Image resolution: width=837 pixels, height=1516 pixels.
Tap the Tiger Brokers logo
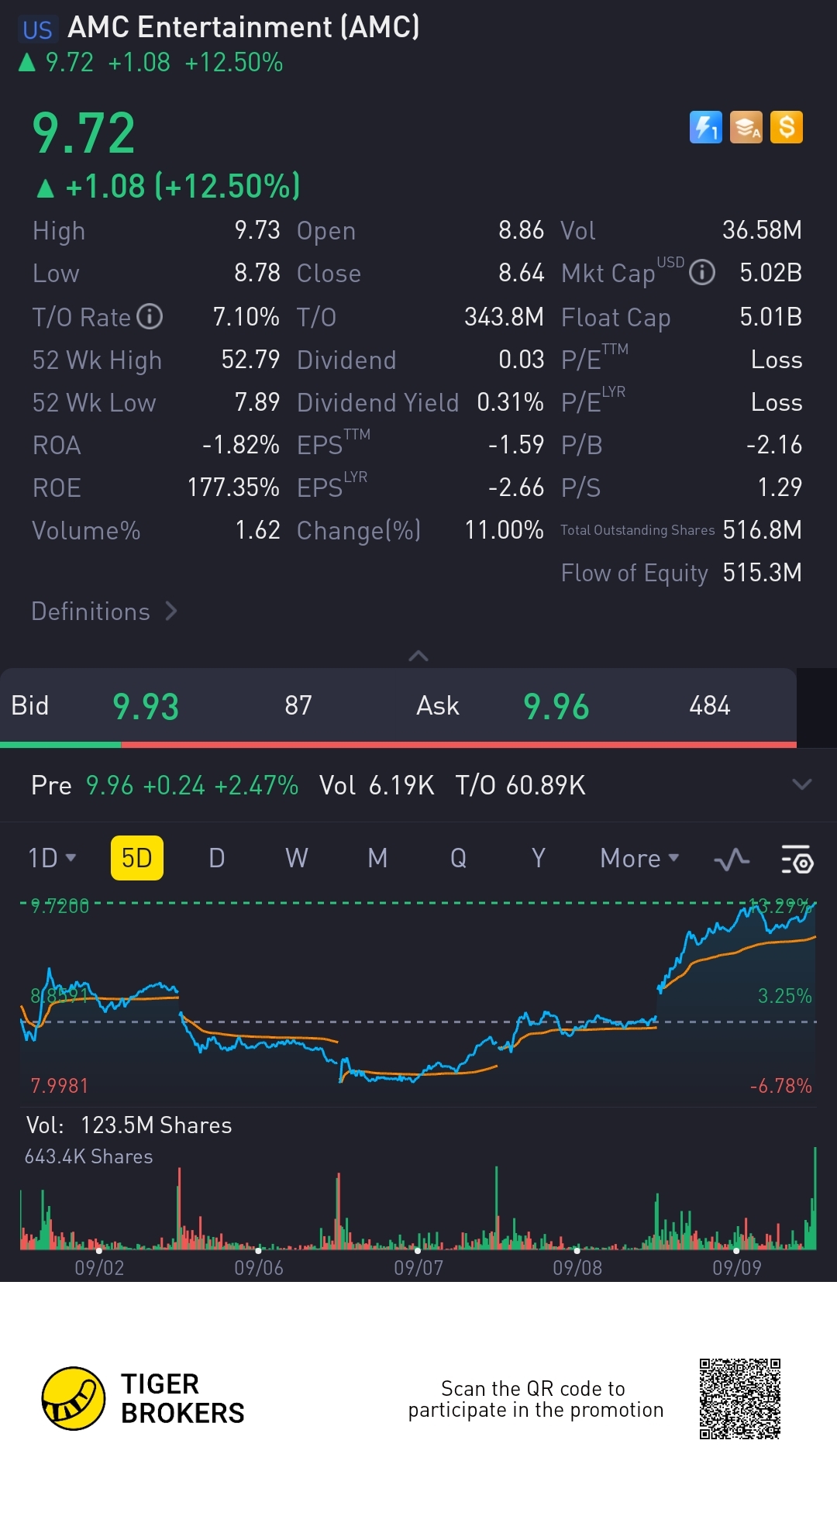coord(74,1398)
